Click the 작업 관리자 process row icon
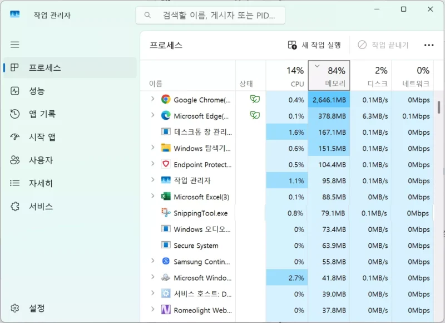This screenshot has width=445, height=323. click(x=166, y=180)
